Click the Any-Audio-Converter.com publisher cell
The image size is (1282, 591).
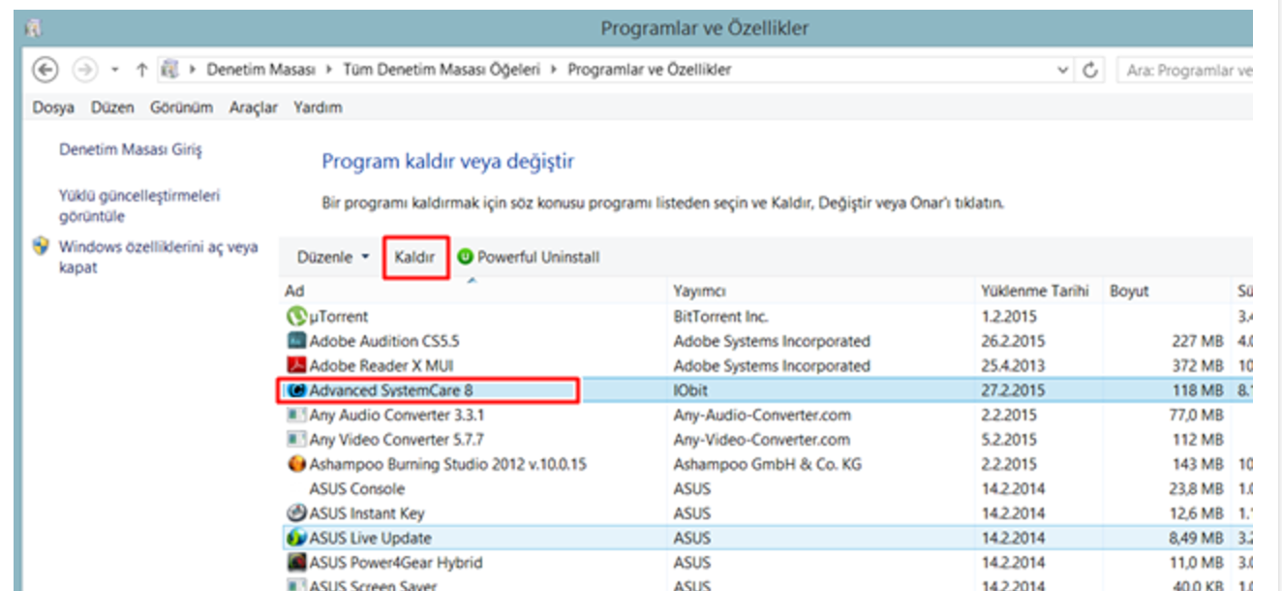tap(762, 415)
